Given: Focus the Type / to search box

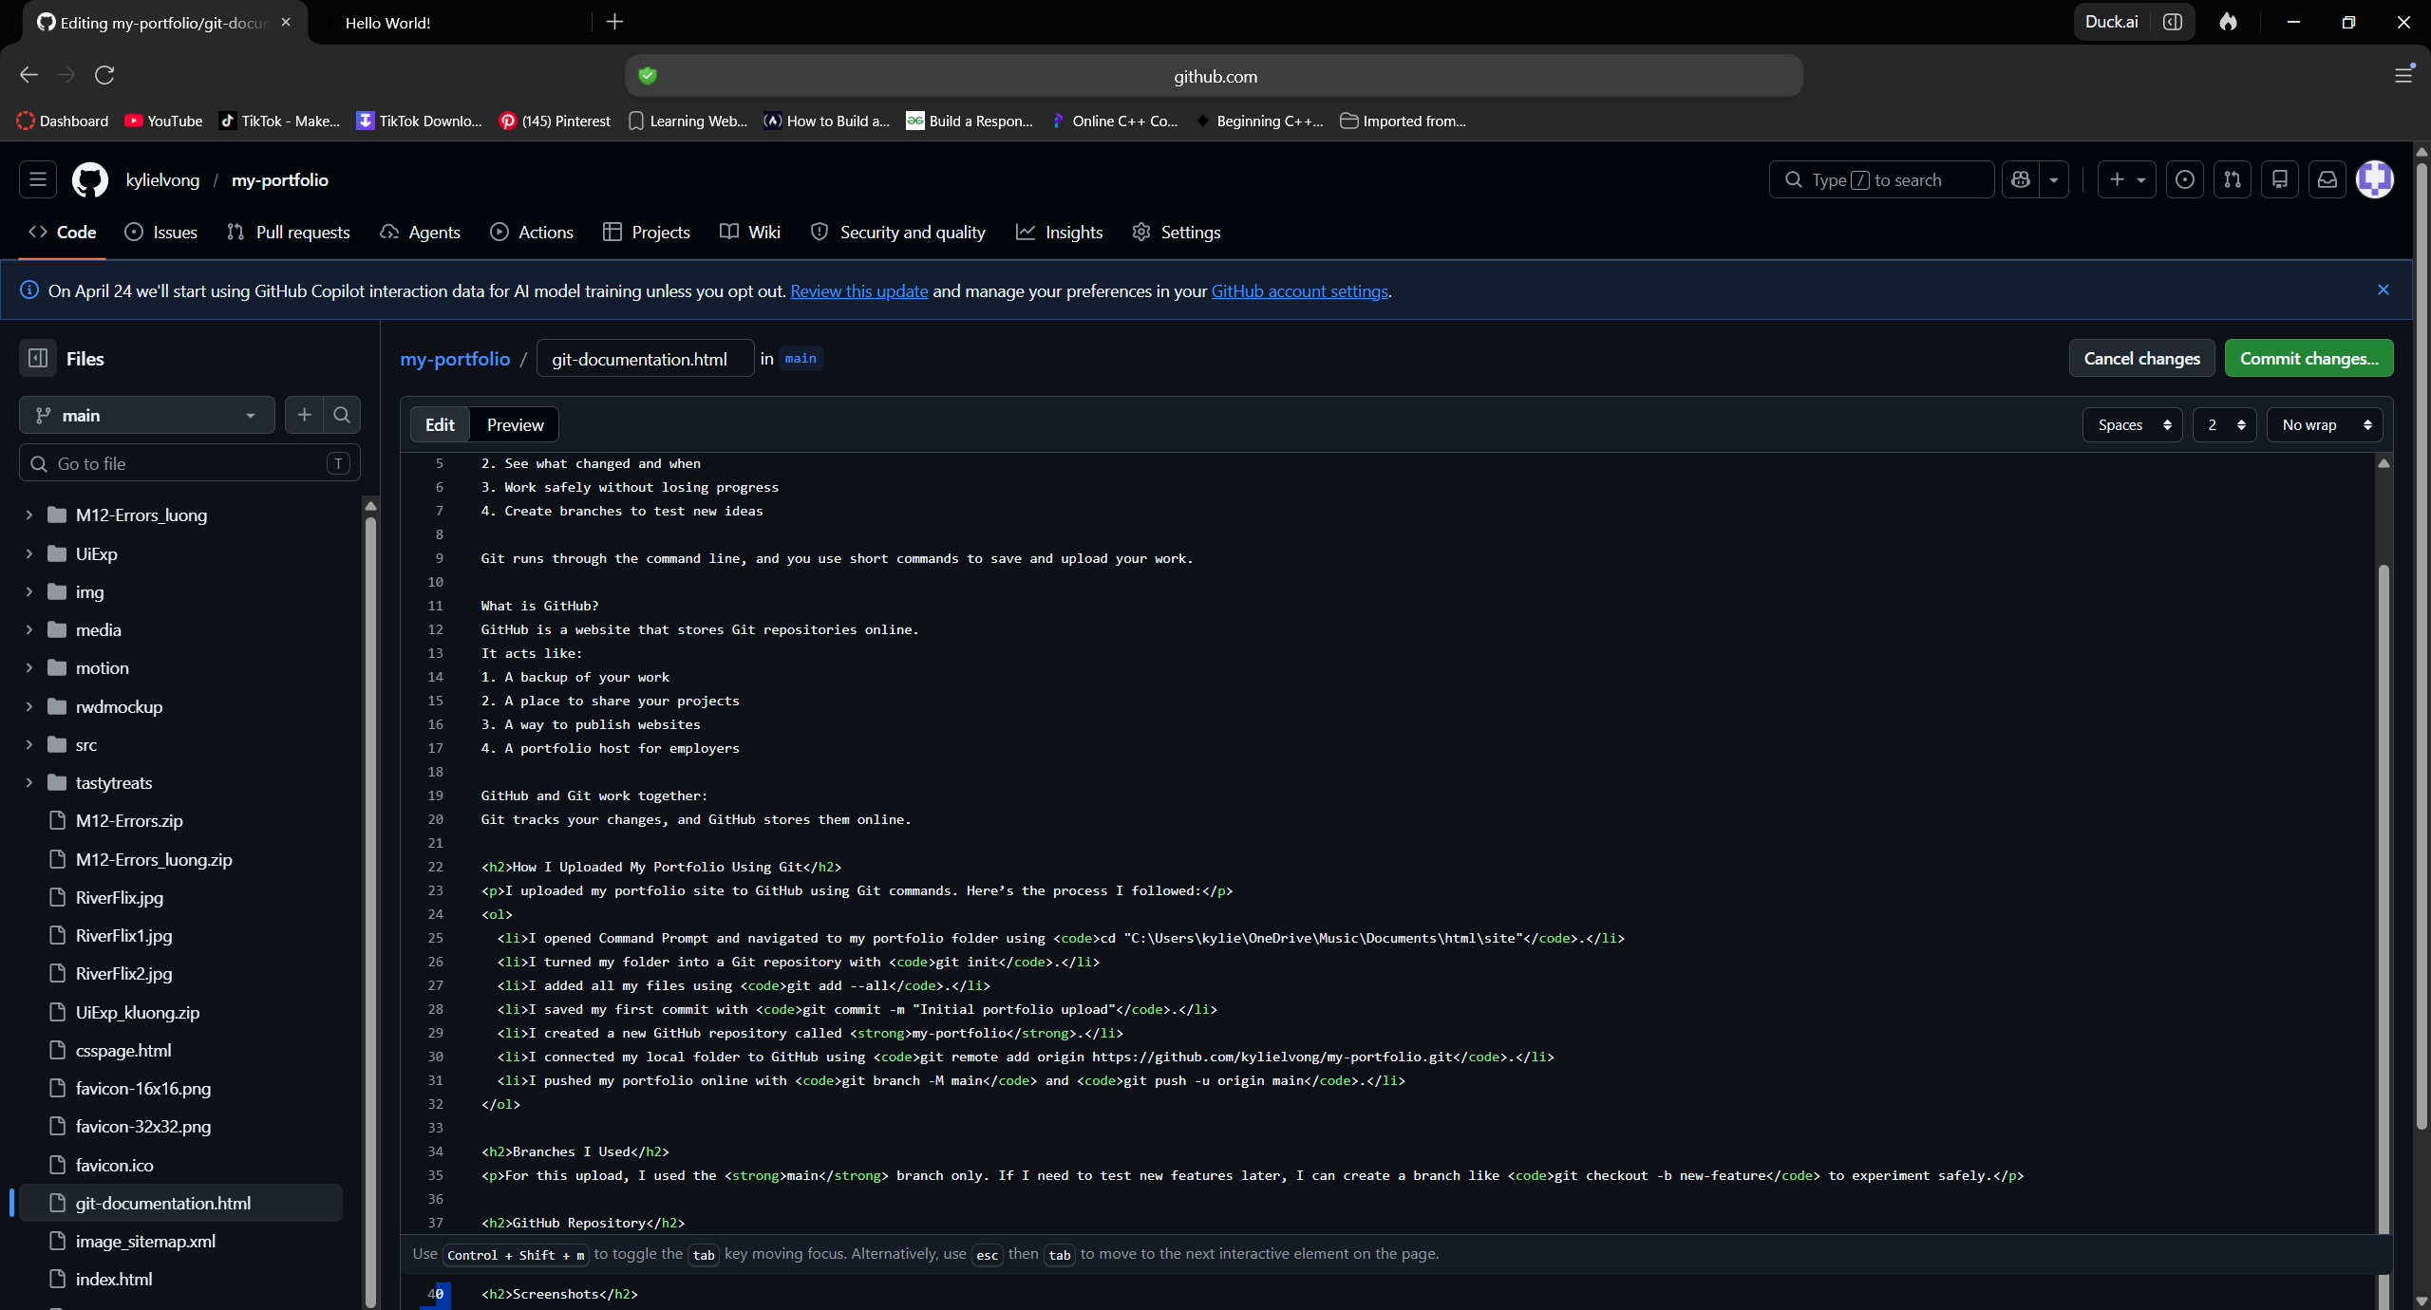Looking at the screenshot, I should (x=1881, y=179).
